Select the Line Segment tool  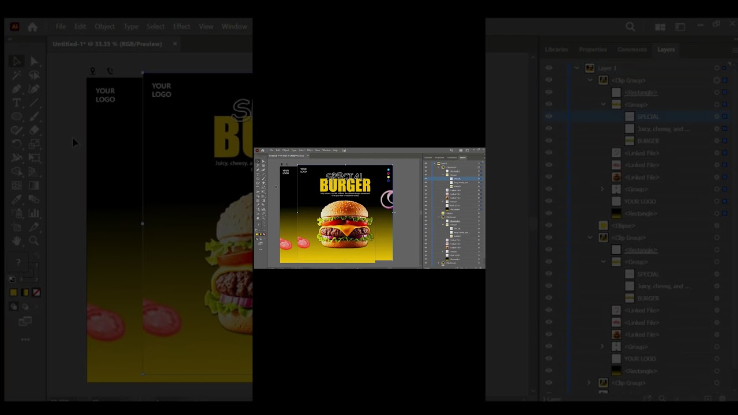click(x=34, y=103)
